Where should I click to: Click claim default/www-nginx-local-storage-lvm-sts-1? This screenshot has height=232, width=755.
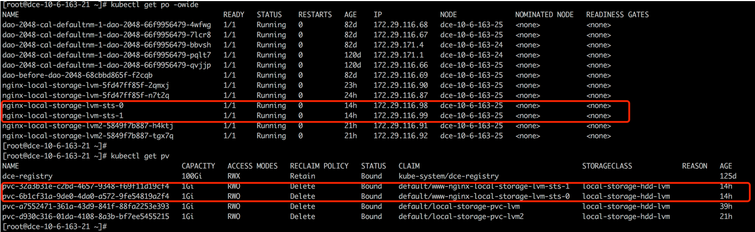[x=484, y=186]
